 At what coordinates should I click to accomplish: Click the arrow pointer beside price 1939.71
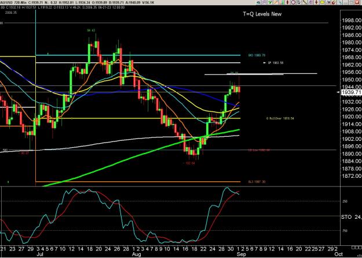click(x=338, y=92)
